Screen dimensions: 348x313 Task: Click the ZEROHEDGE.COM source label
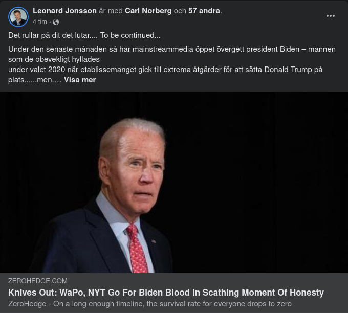tap(38, 281)
